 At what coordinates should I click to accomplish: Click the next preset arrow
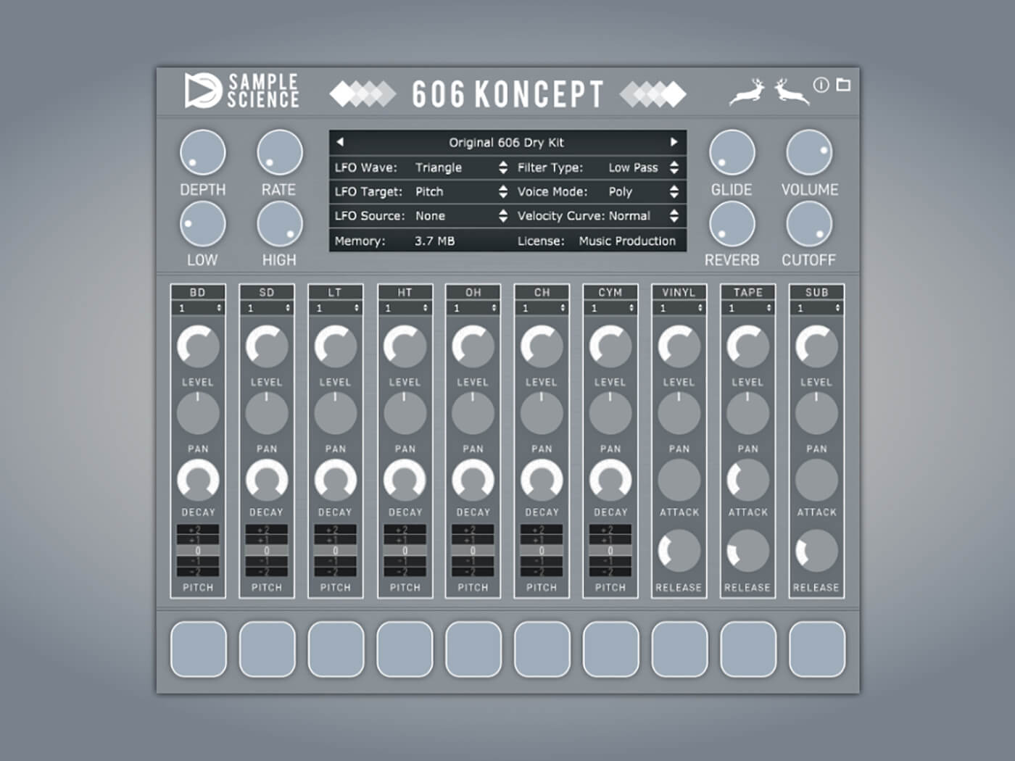(x=674, y=142)
